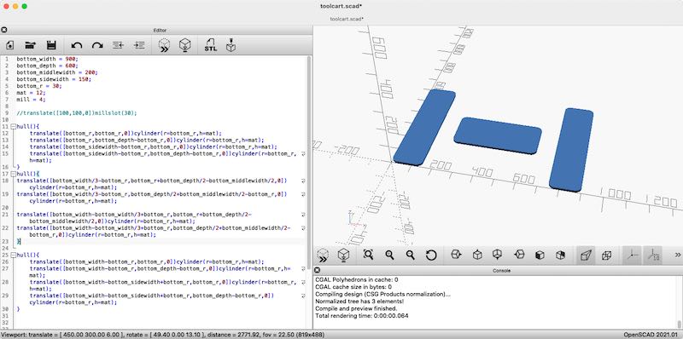The width and height of the screenshot is (683, 339).
Task: Toggle Orthogonal projection
Action: tap(607, 256)
